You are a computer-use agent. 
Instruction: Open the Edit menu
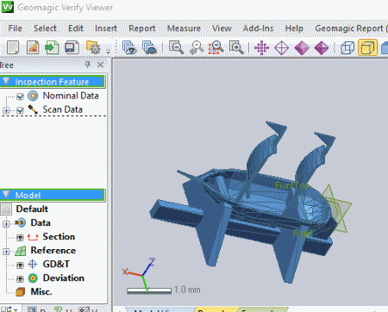[x=76, y=28]
